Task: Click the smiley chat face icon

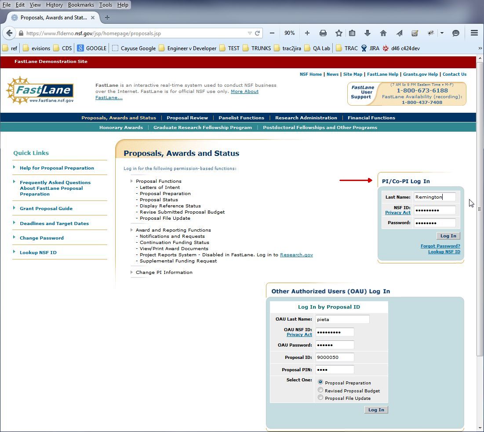Action: (x=455, y=33)
